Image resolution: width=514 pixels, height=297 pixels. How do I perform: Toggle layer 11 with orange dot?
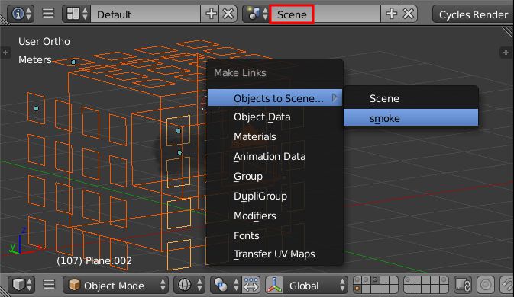[357, 289]
